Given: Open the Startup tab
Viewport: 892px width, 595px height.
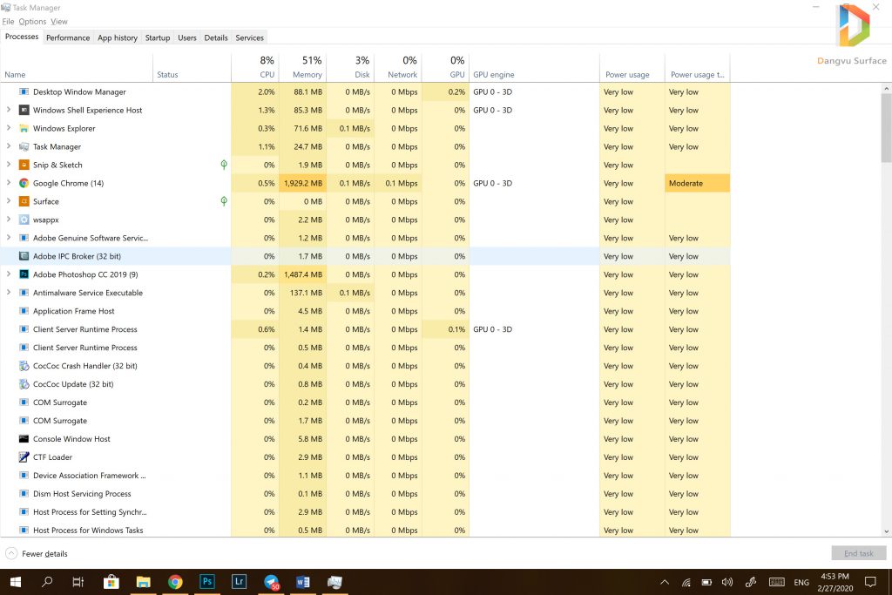Looking at the screenshot, I should [158, 37].
